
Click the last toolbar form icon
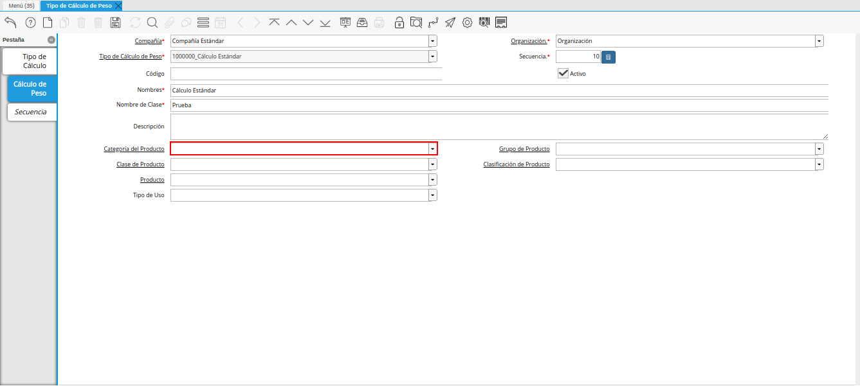coord(501,22)
